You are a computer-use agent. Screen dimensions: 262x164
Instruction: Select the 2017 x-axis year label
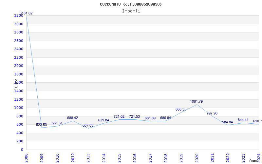pos(150,158)
